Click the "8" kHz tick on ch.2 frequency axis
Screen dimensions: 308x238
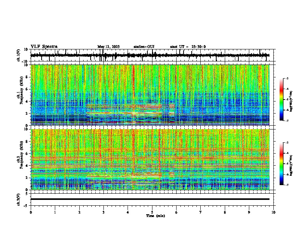click(x=27, y=142)
